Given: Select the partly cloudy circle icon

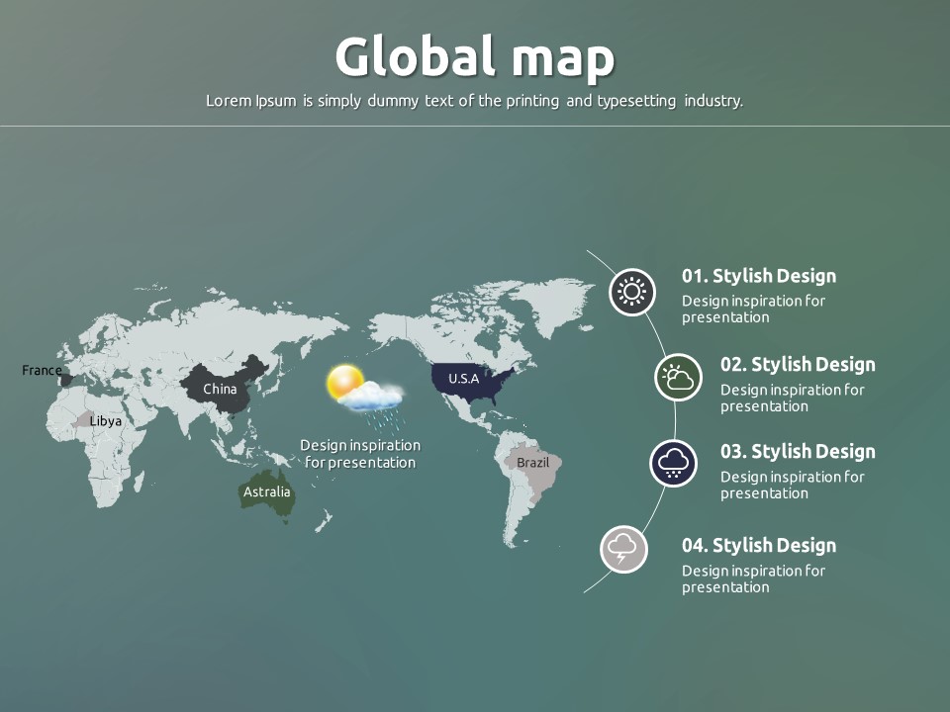Looking at the screenshot, I should click(678, 377).
